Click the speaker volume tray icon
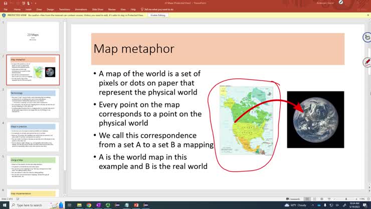The width and height of the screenshot is (371, 209). (337, 205)
